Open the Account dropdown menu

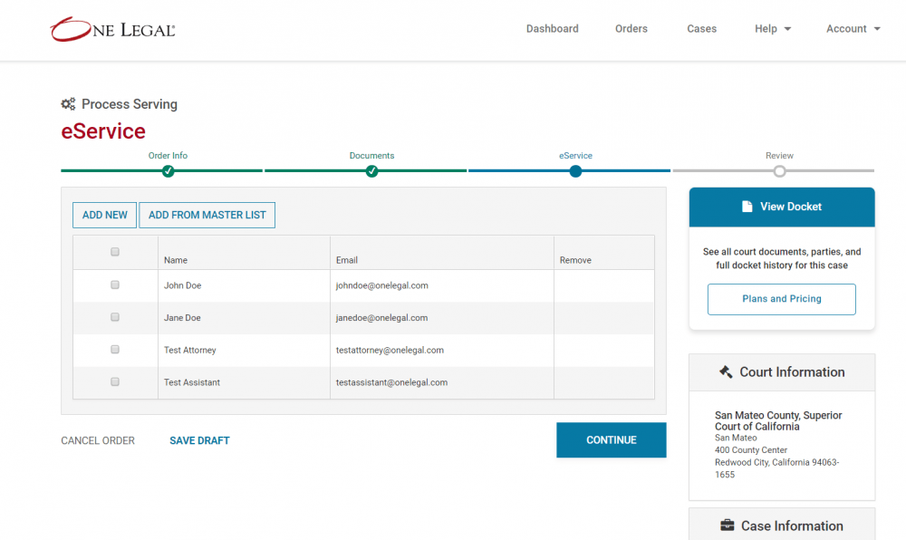853,29
